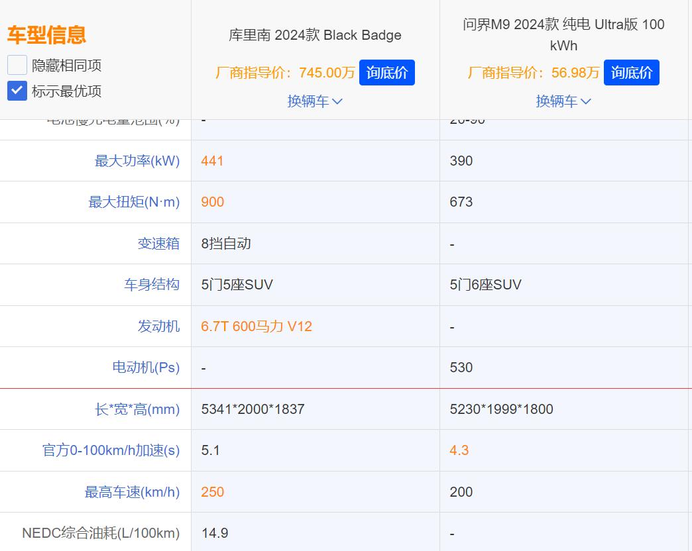Select the 14.9 fuel consumption value
The height and width of the screenshot is (551, 692).
click(215, 533)
